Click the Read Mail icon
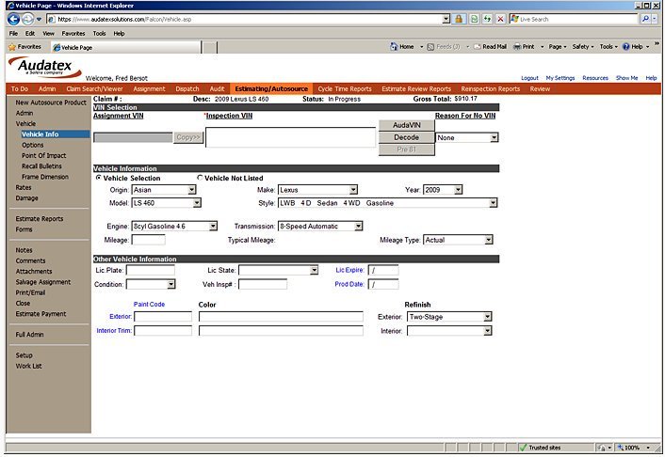Viewport: 665px width, 457px height. pos(478,47)
